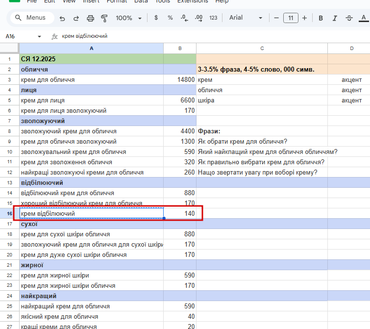Increase decimal places icon
Screen dimensions: 370x329
coord(198,18)
